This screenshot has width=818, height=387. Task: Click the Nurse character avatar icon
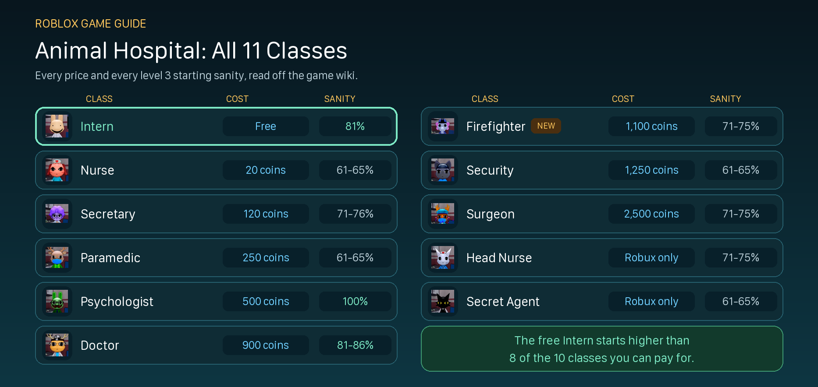(57, 170)
